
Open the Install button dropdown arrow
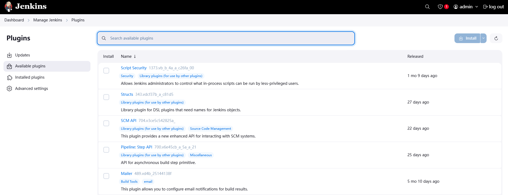pyautogui.click(x=483, y=38)
